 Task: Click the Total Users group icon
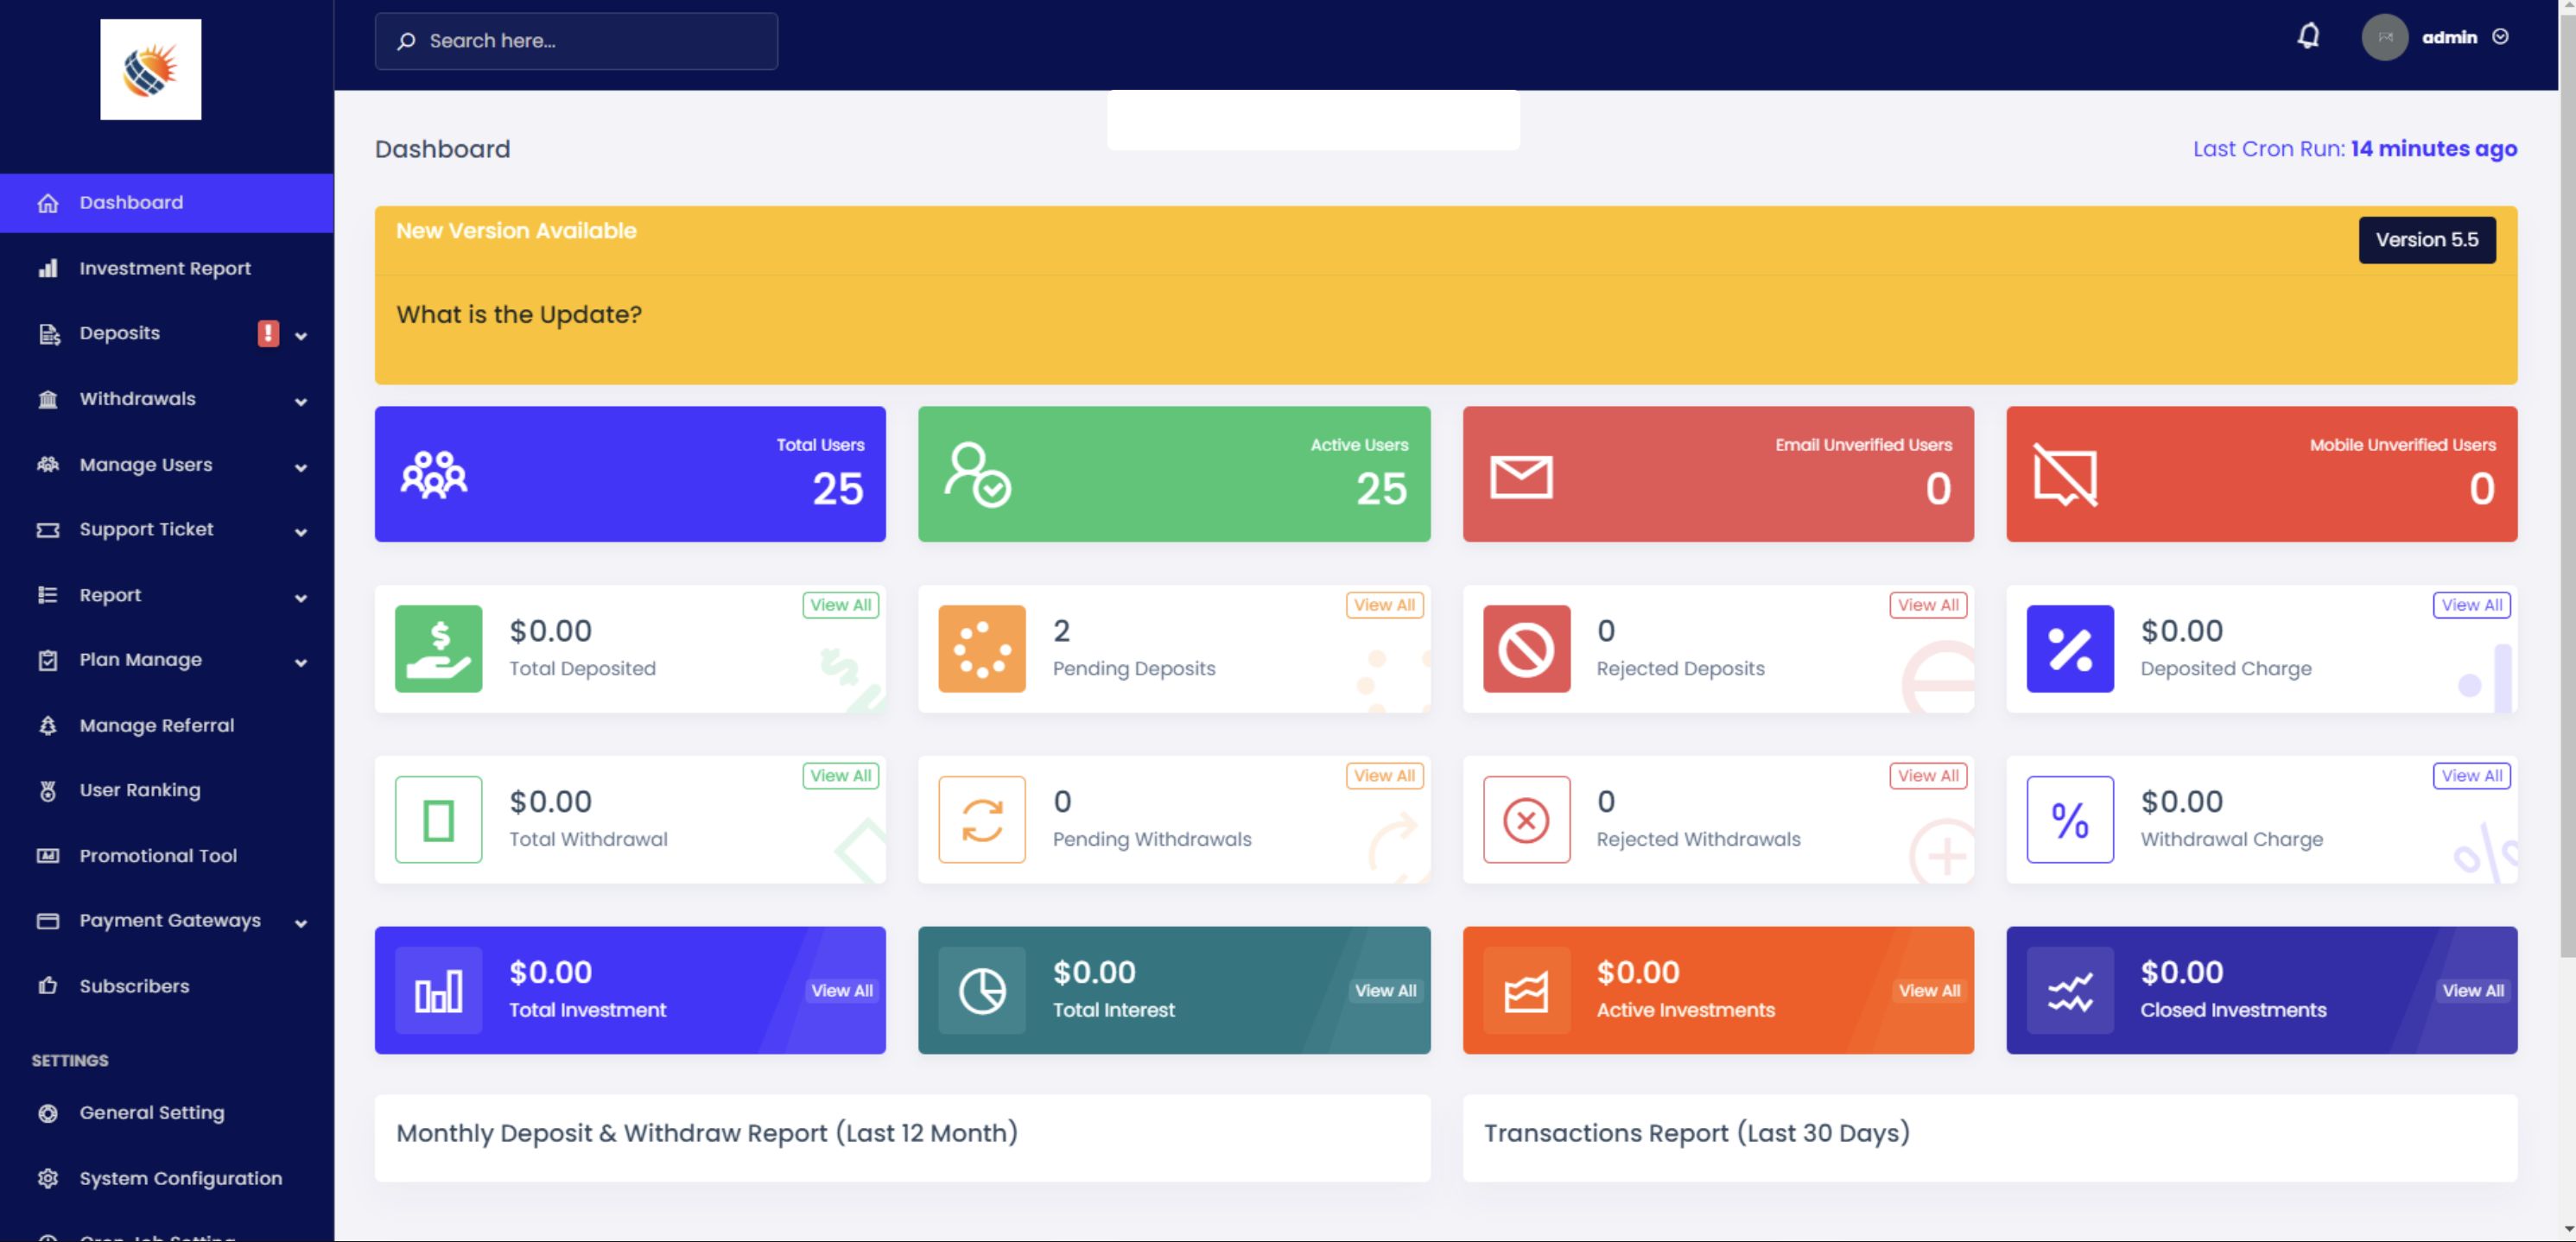point(433,475)
